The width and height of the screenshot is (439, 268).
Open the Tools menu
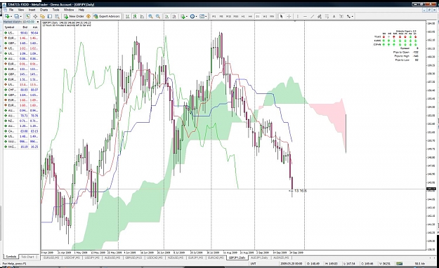(x=56, y=10)
